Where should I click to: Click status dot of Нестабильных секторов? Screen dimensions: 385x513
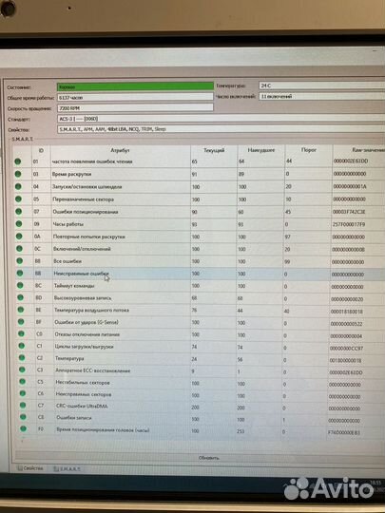click(22, 382)
